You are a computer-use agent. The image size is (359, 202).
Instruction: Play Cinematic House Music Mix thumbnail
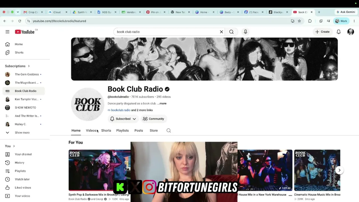(x=317, y=170)
